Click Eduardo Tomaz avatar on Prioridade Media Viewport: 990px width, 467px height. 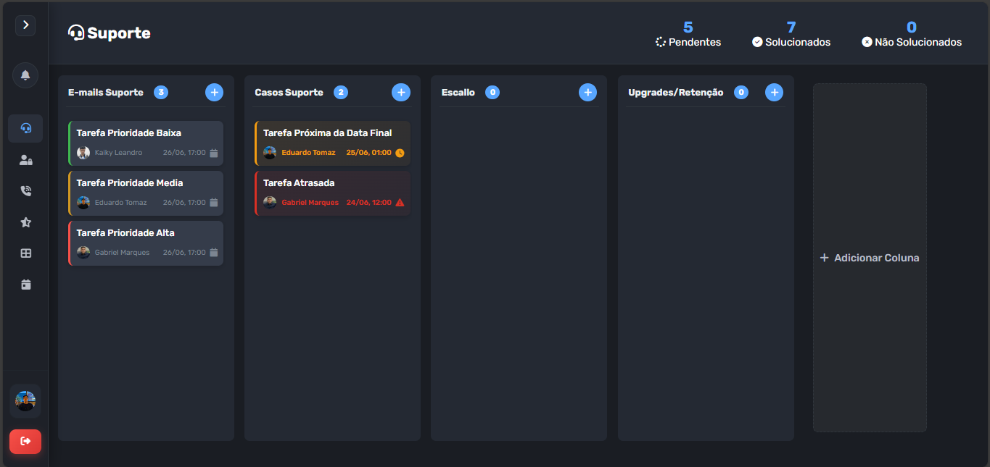pos(83,203)
